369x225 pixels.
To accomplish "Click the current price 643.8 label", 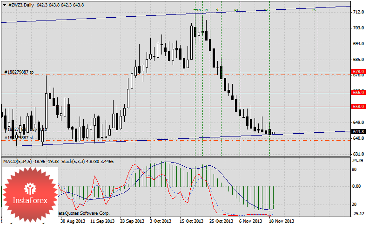I will point(358,132).
